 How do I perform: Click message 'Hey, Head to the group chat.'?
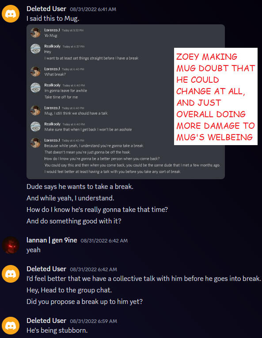[x=69, y=290]
